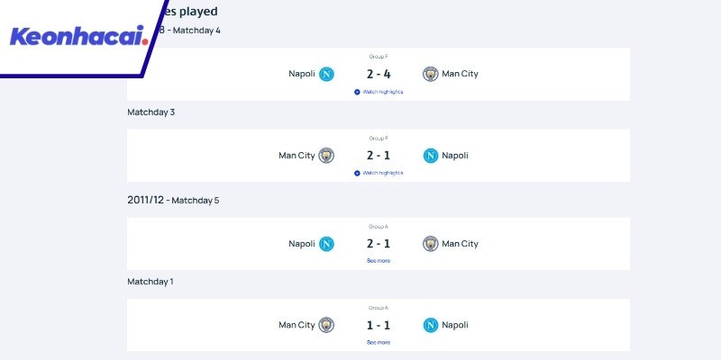See more about 2011/12 Matchday 5 match
The height and width of the screenshot is (360, 721).
(x=379, y=261)
